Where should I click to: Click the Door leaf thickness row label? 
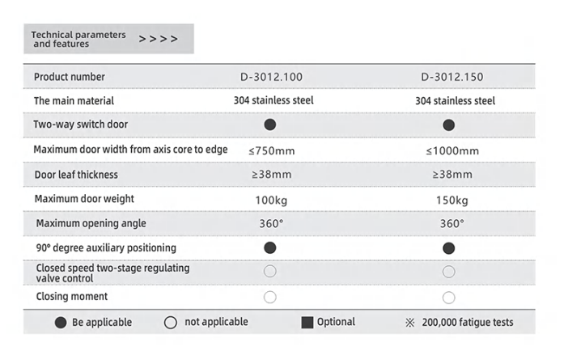(x=76, y=175)
